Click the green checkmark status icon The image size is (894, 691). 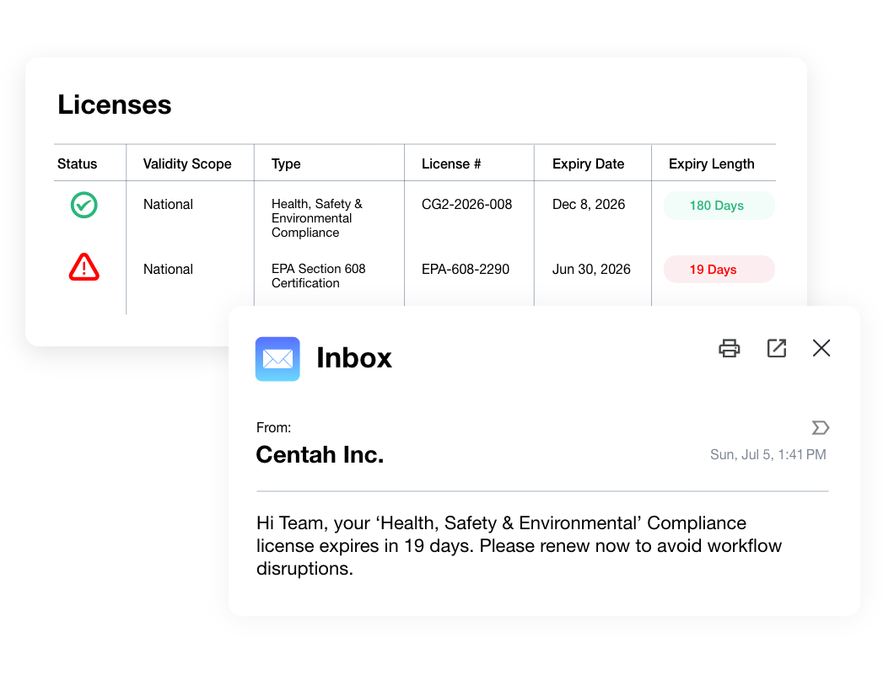[x=83, y=205]
